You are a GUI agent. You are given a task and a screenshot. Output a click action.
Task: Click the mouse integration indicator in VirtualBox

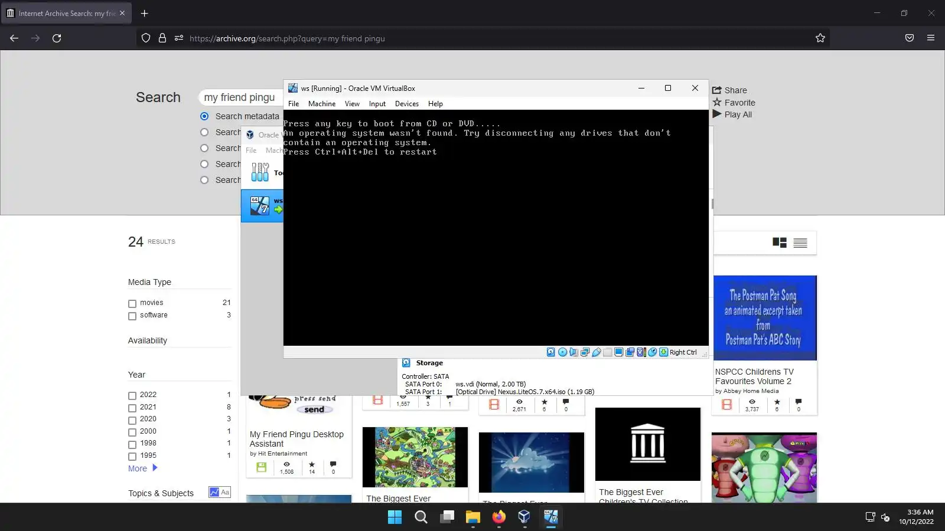point(652,352)
